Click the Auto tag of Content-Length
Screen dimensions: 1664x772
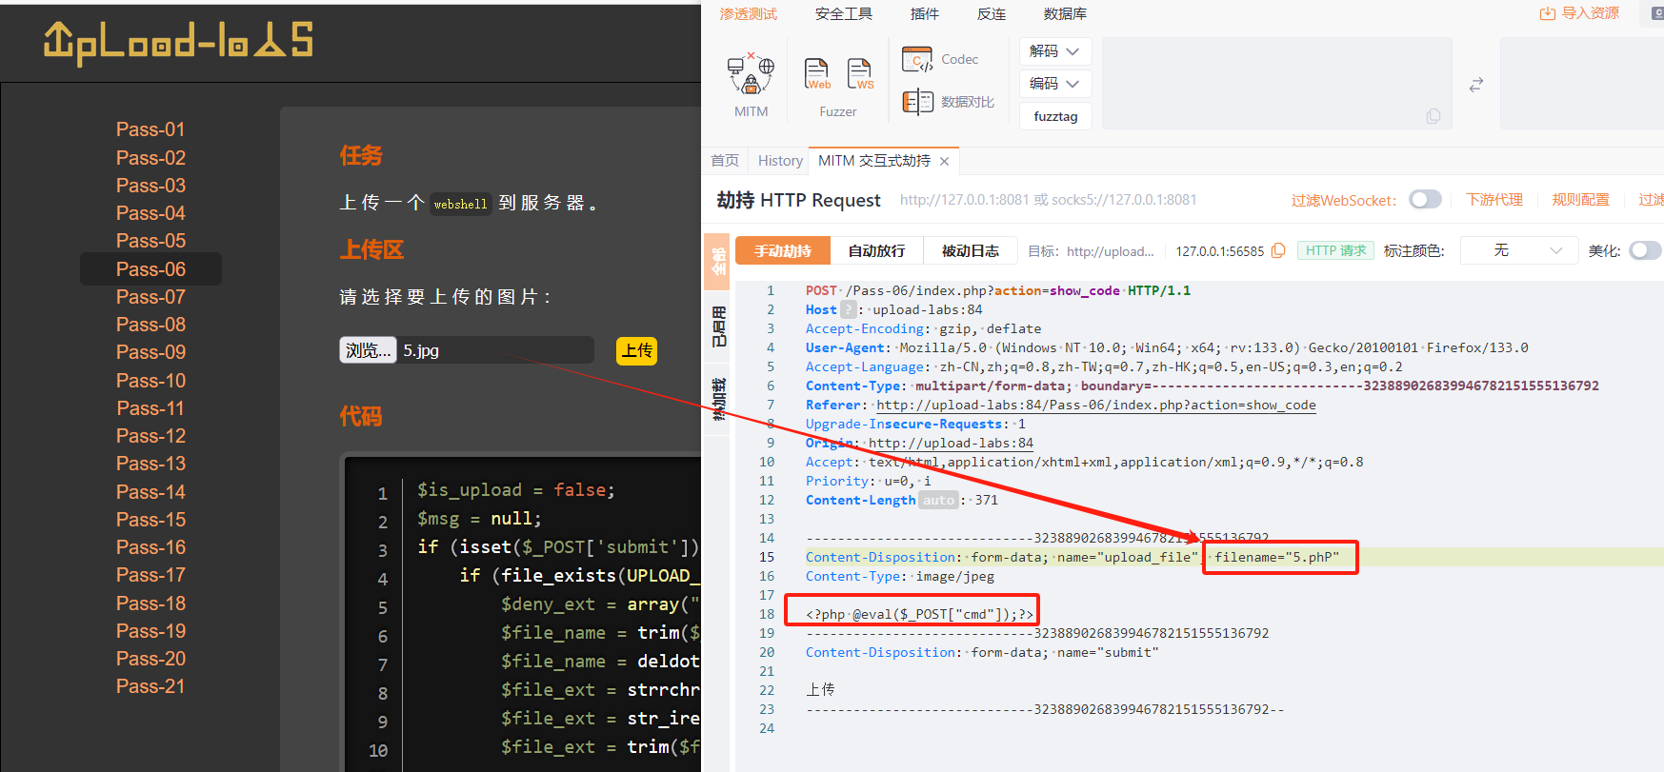(938, 500)
